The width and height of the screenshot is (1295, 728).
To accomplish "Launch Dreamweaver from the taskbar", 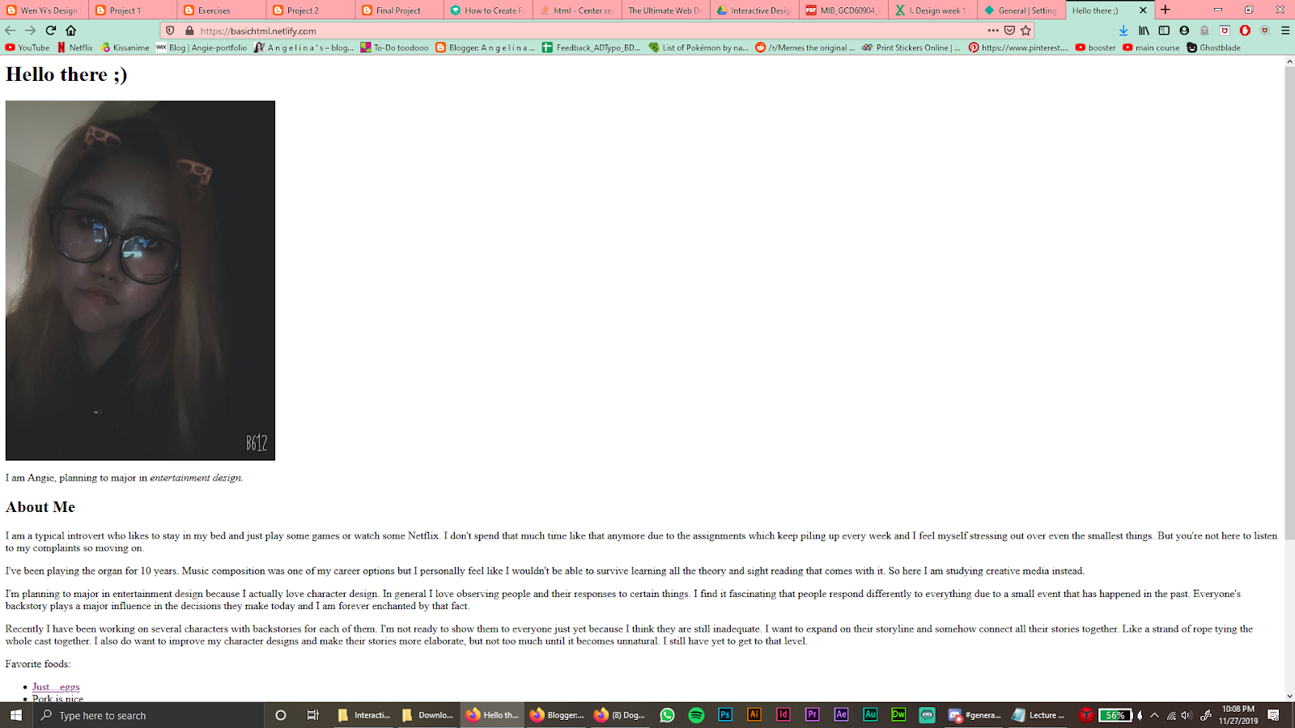I will tap(898, 715).
